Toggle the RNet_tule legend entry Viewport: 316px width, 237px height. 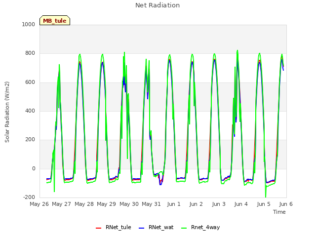[113, 227]
